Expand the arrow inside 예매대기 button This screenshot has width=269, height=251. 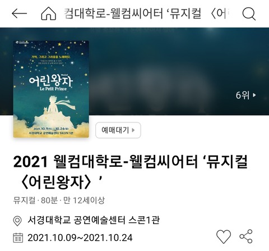[x=133, y=130]
